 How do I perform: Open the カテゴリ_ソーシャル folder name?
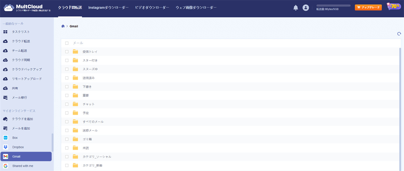(x=97, y=157)
